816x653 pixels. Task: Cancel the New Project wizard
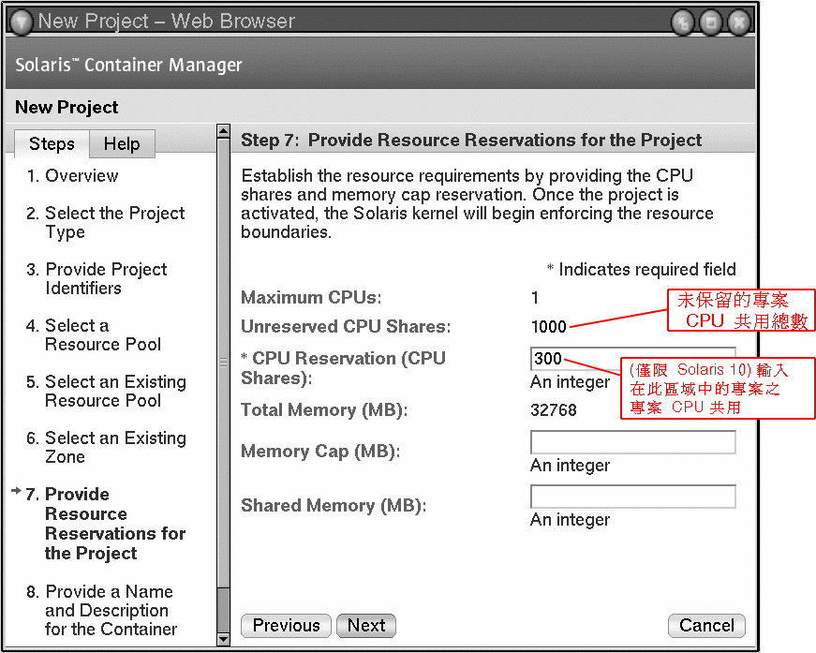click(706, 625)
